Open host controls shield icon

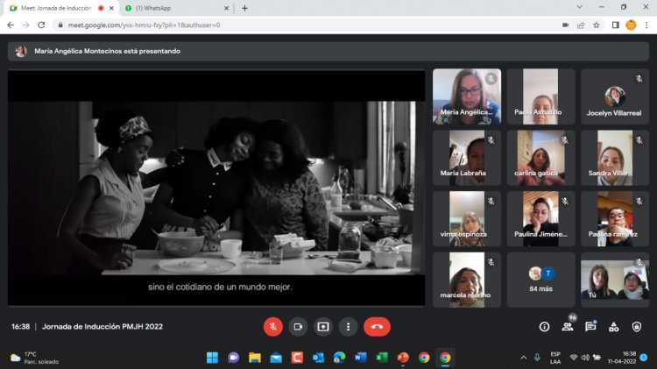637,327
